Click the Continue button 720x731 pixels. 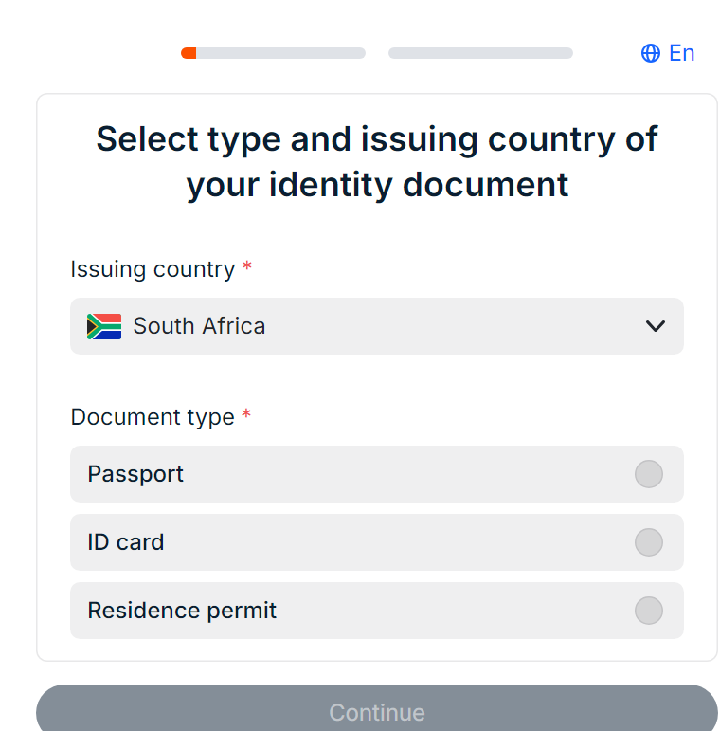[x=377, y=708]
